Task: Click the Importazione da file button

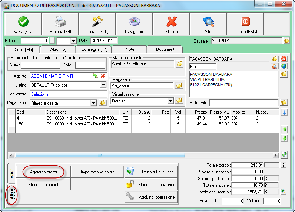Action: 97,172
